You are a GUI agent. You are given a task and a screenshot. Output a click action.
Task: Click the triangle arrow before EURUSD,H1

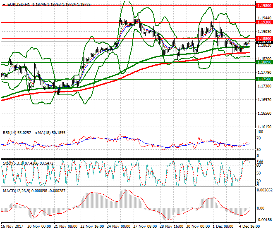click(x=4, y=5)
